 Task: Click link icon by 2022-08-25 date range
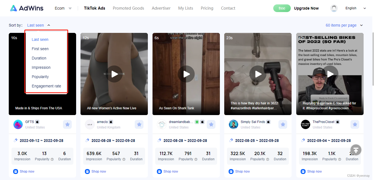coord(231,141)
